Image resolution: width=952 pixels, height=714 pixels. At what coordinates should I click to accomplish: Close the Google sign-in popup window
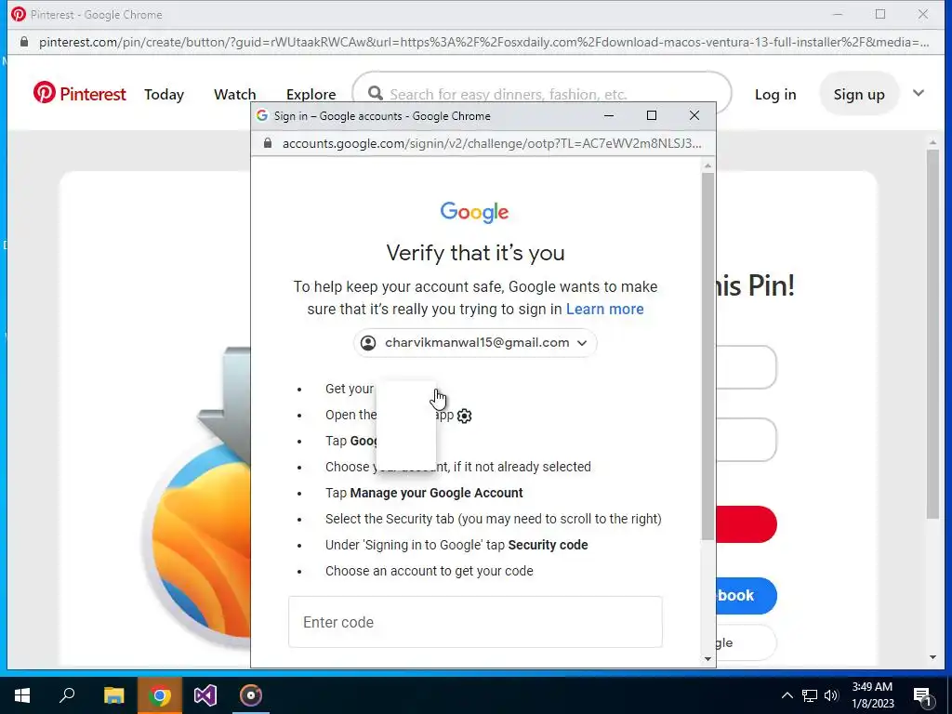click(694, 115)
